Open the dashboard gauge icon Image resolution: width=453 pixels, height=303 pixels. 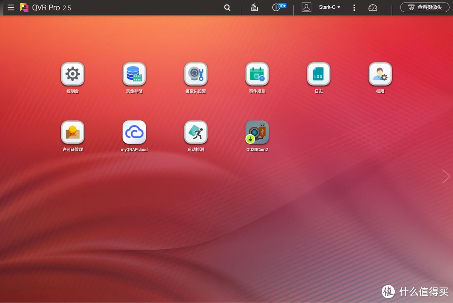pyautogui.click(x=373, y=8)
